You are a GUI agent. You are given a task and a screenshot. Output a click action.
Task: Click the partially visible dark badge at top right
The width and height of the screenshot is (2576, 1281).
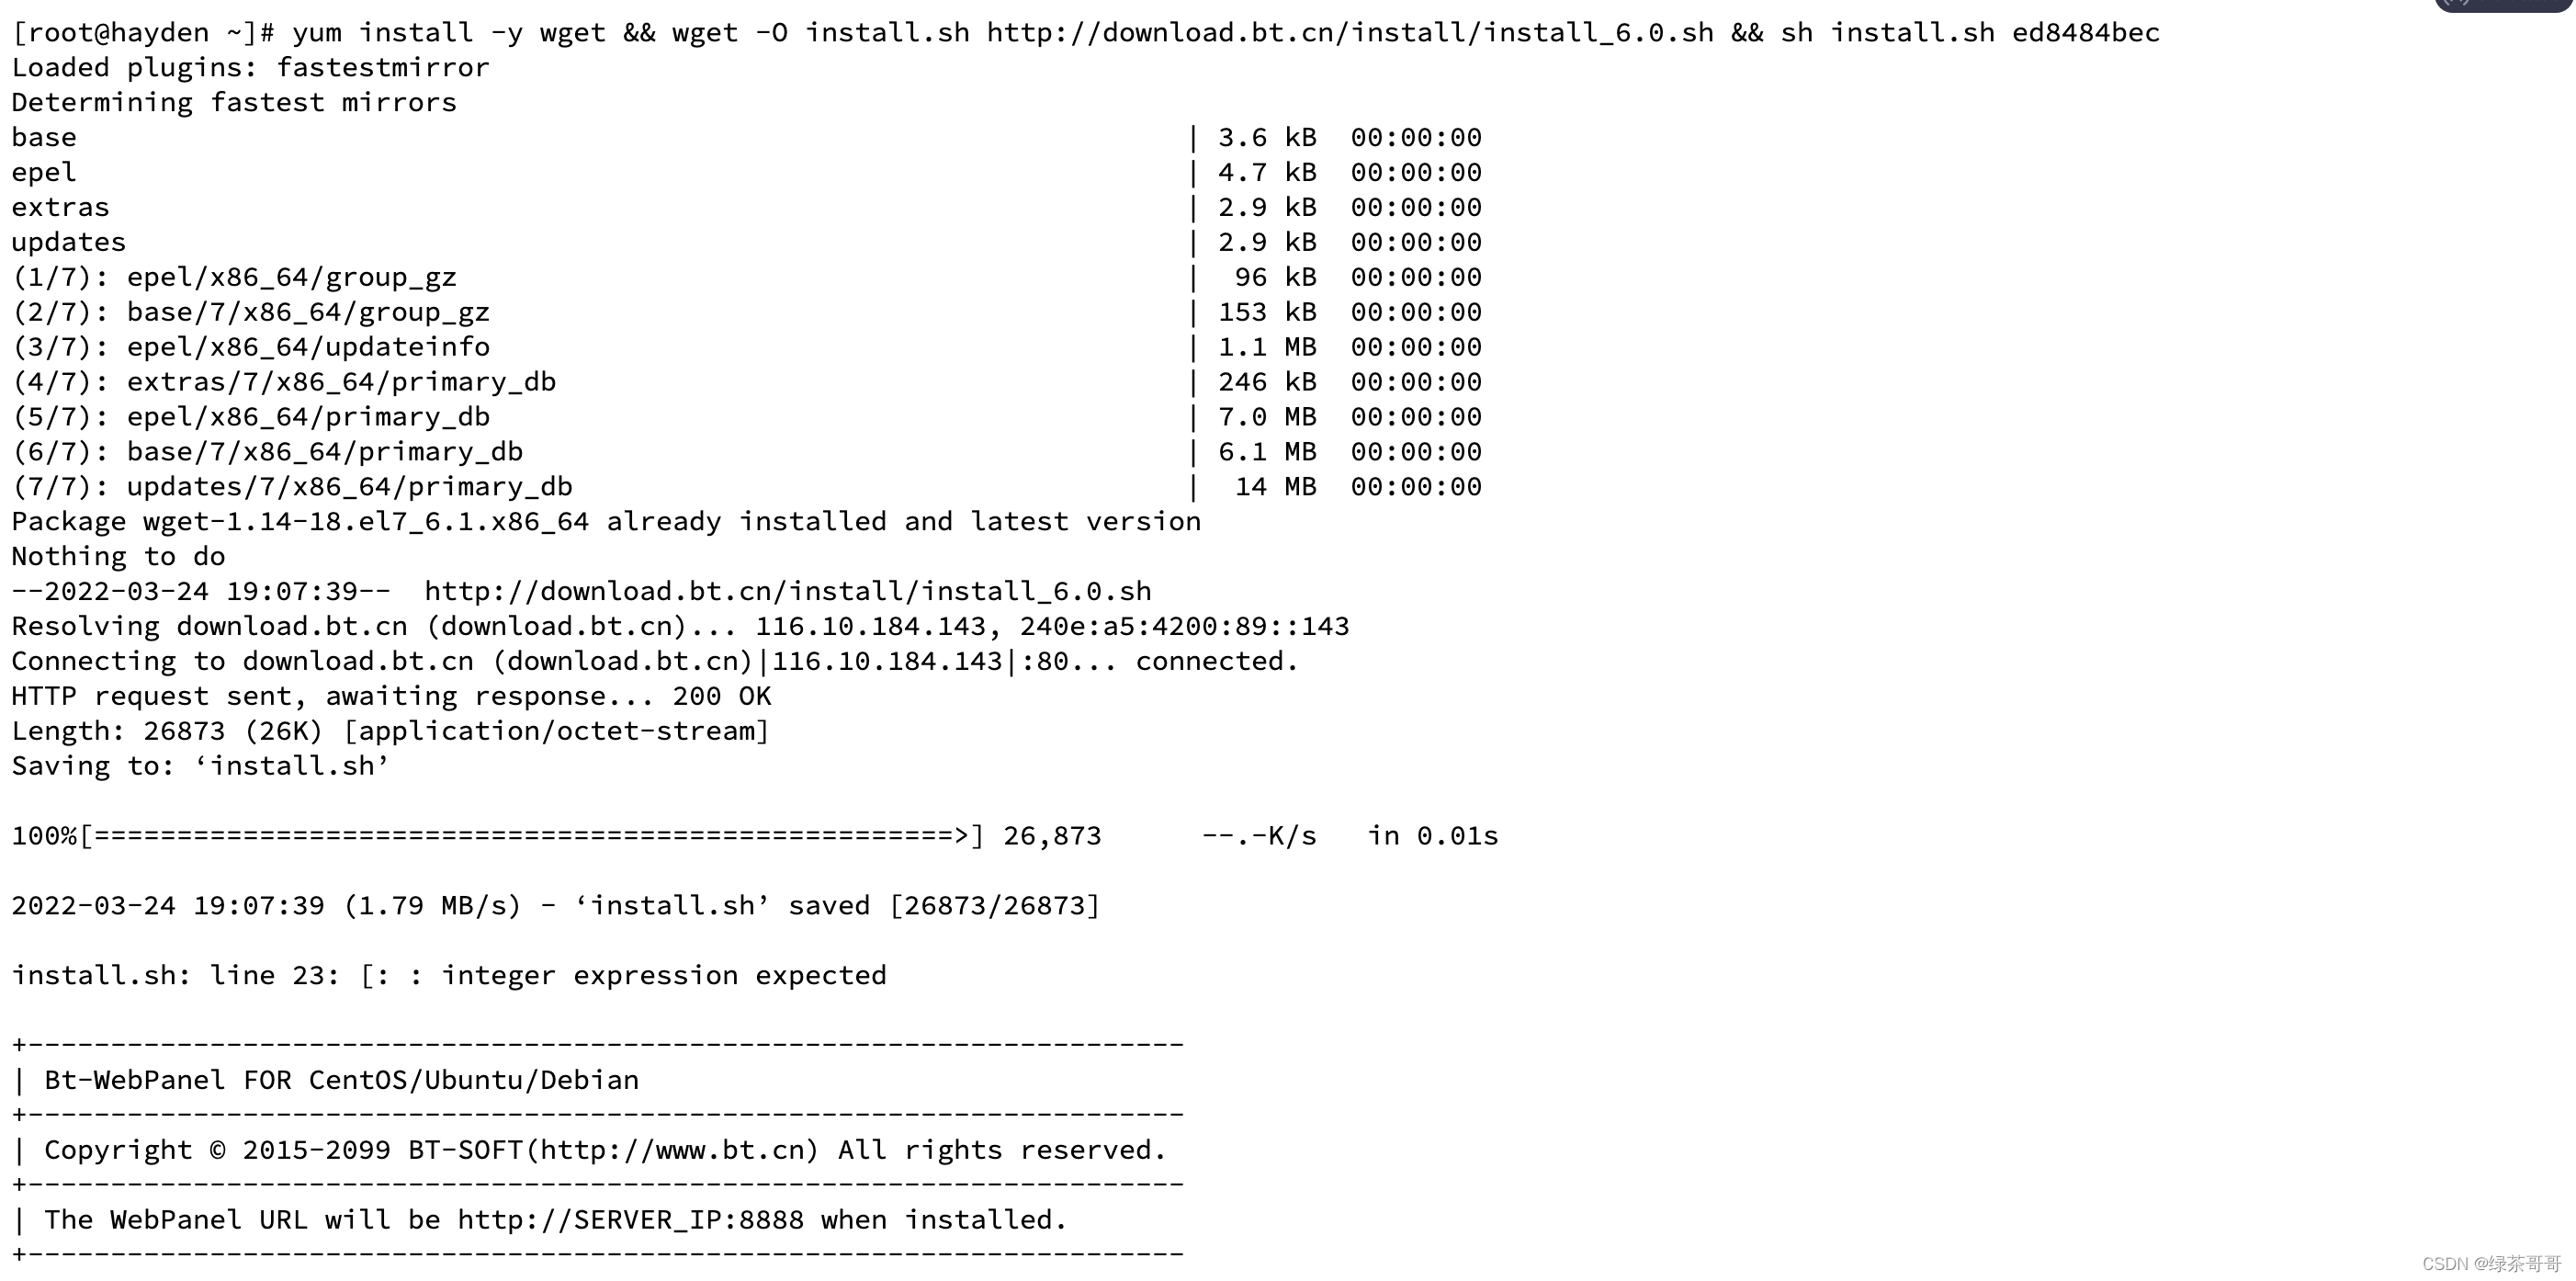[2500, 5]
